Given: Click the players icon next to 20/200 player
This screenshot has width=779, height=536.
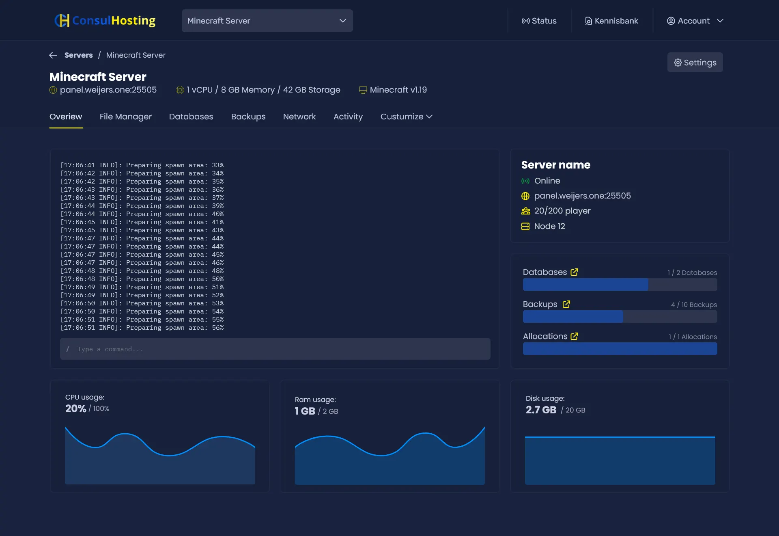Looking at the screenshot, I should click(x=525, y=211).
